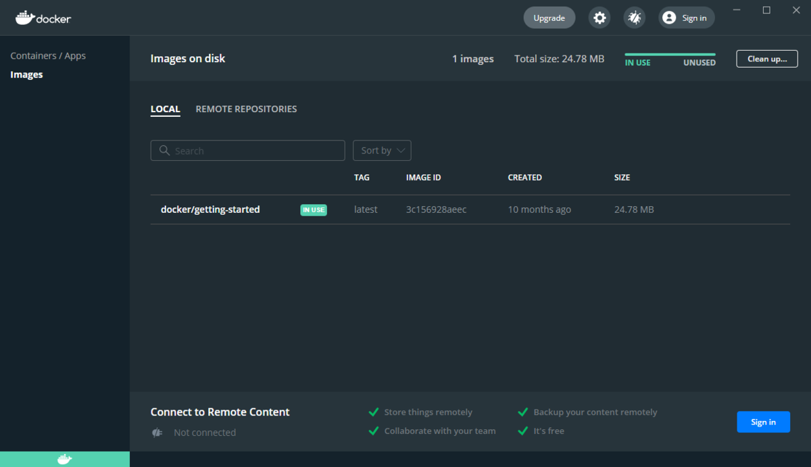Click the checkmark next to Collaborate with your team
The width and height of the screenshot is (811, 467).
pyautogui.click(x=373, y=431)
